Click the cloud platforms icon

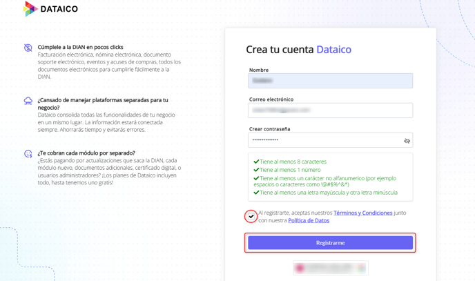pyautogui.click(x=28, y=101)
